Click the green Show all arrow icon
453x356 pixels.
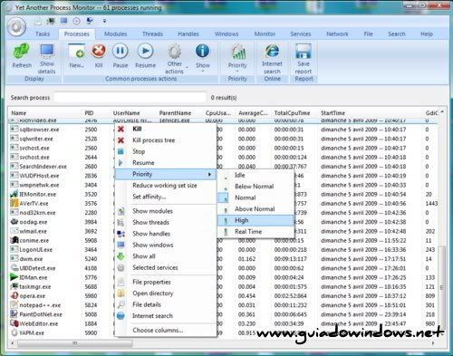pos(120,256)
